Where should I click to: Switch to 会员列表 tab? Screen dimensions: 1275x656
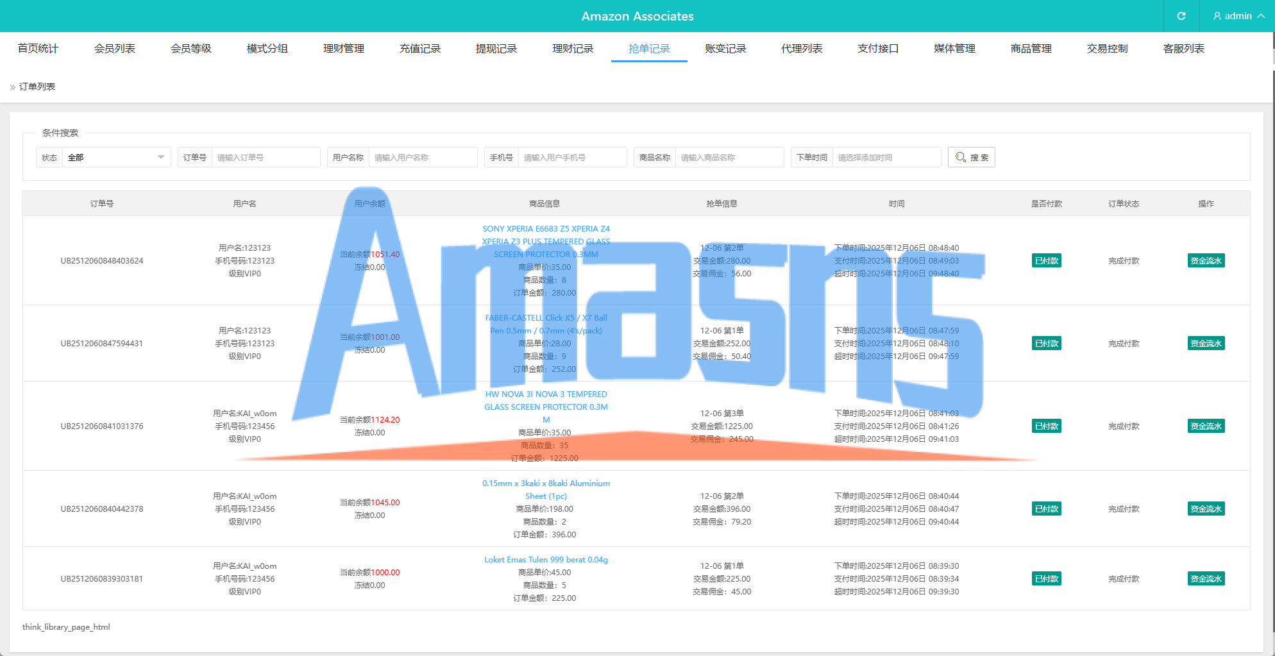click(115, 49)
